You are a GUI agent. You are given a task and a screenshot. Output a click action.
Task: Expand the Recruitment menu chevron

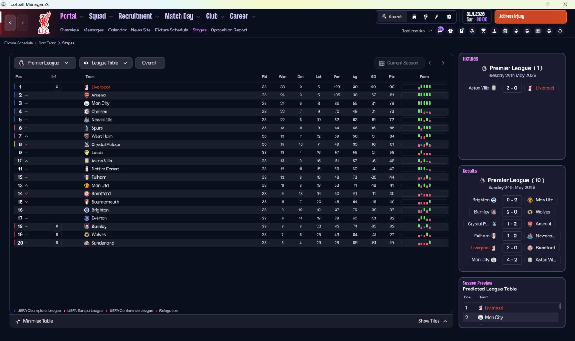pos(157,17)
